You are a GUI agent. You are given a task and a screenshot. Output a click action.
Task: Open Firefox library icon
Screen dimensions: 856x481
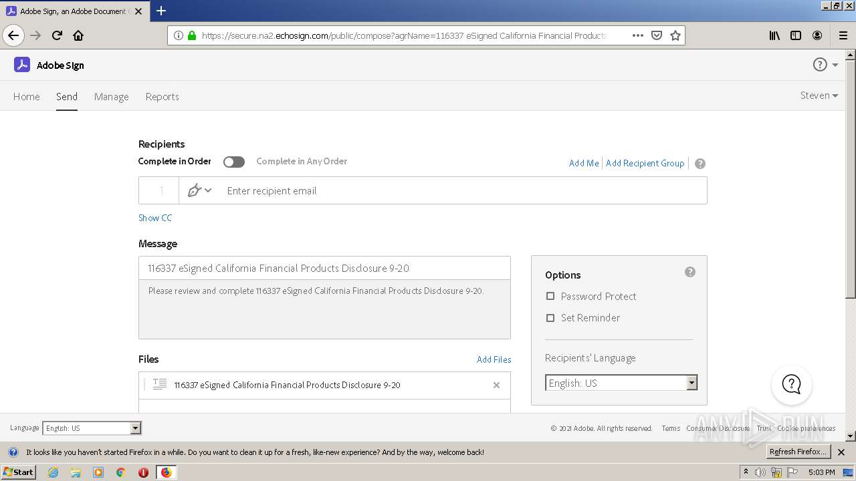tap(774, 35)
